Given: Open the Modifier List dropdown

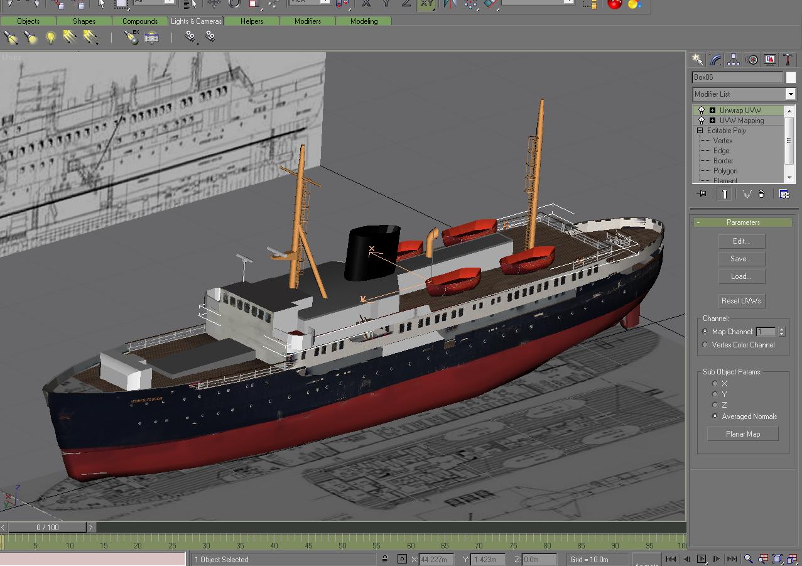Looking at the screenshot, I should (x=790, y=94).
